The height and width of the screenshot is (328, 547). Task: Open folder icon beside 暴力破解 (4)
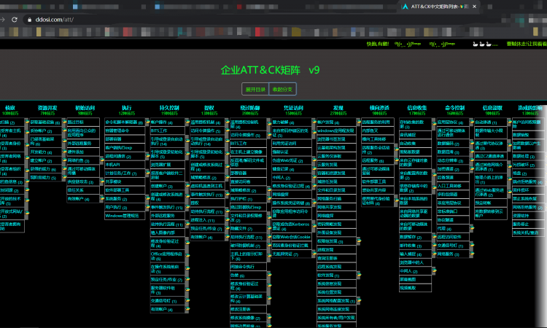pyautogui.click(x=314, y=122)
